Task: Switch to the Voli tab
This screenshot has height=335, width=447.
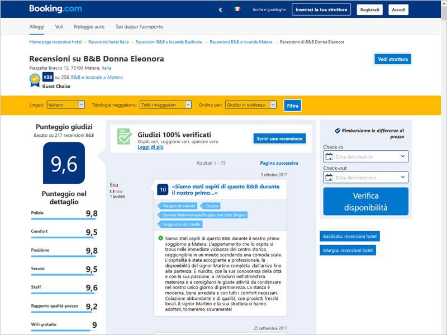Action: [x=59, y=27]
